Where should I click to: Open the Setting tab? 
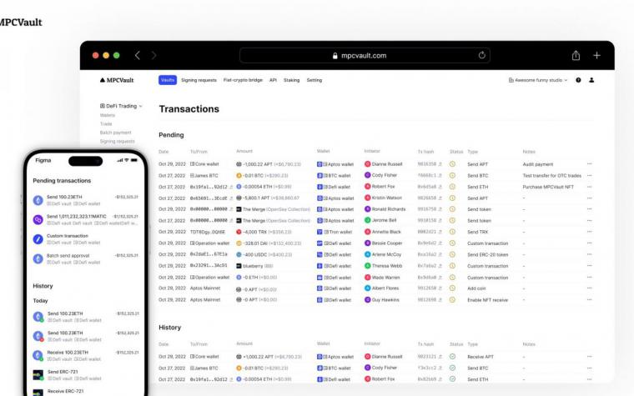[314, 80]
